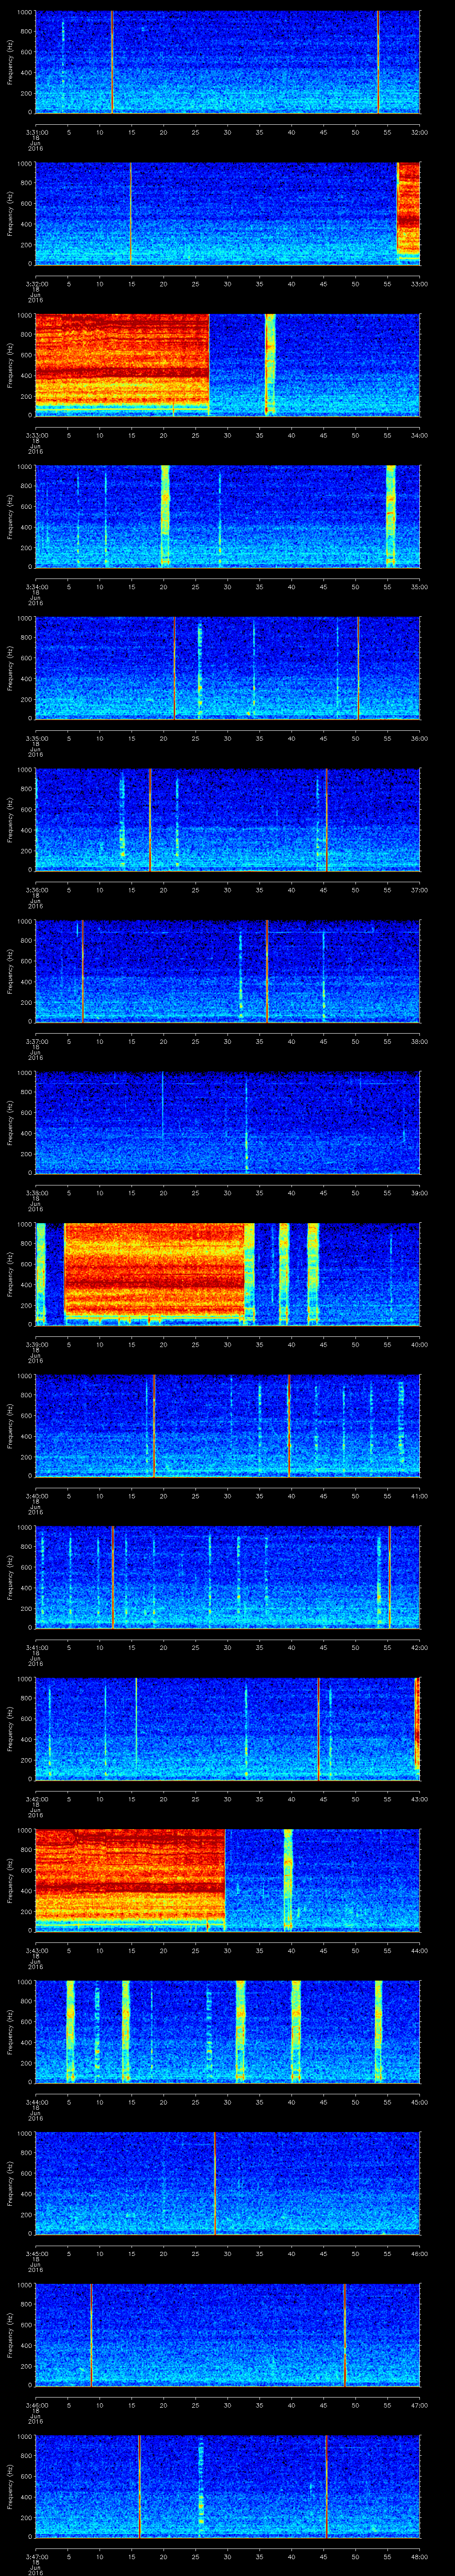Screen dimensions: 455x2576
Task: Select the red line at 45 seconds in the 3:36:00 panel
Action: pos(326,819)
